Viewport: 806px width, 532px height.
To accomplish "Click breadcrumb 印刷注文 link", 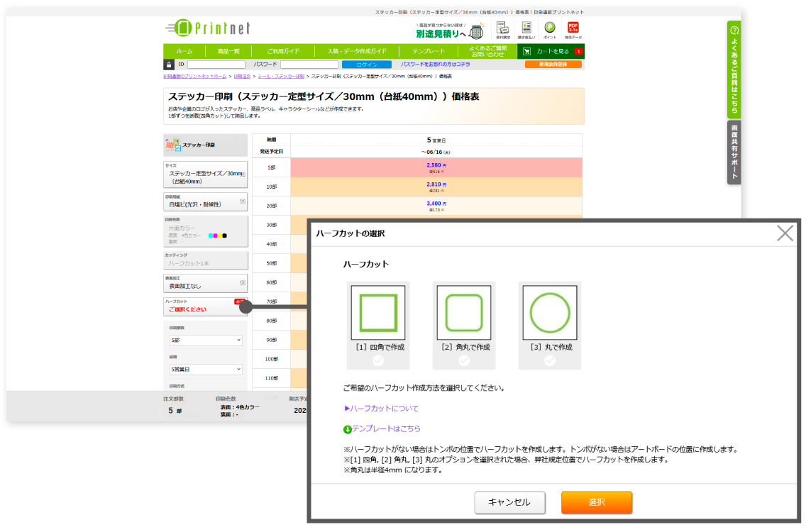I will point(242,77).
